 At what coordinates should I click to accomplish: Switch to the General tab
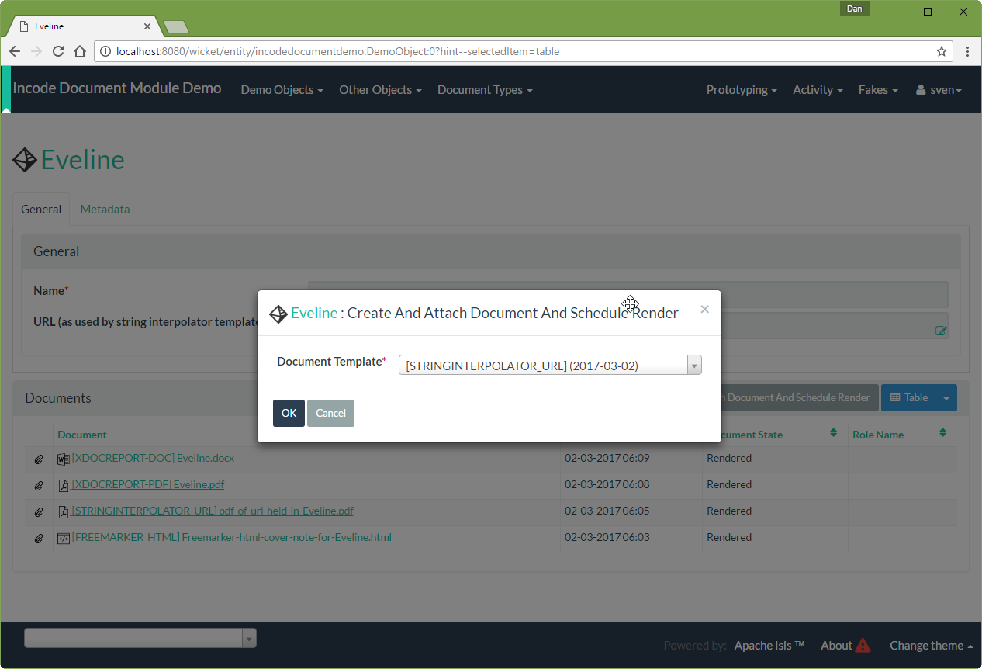click(41, 210)
